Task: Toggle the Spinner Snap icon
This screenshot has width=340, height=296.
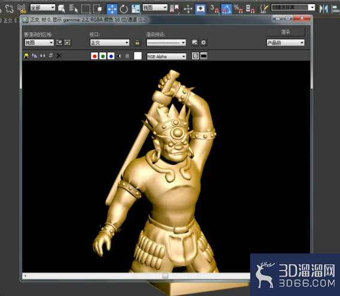Action: [x=250, y=9]
